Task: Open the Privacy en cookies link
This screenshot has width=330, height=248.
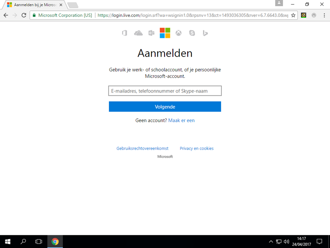Action: click(x=197, y=148)
